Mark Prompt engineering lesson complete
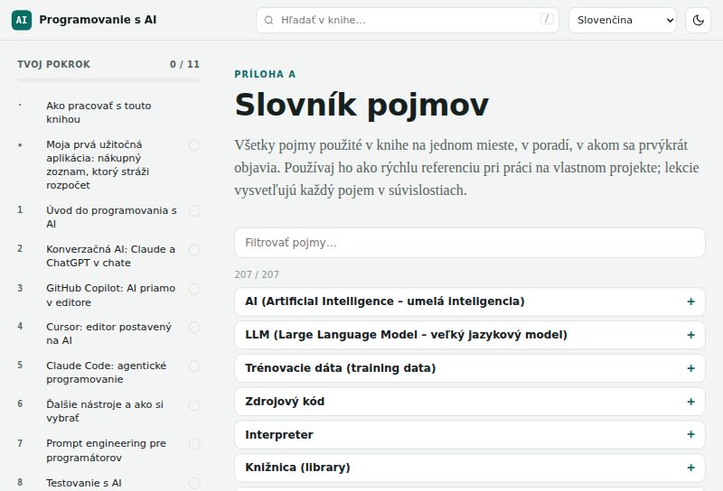Image resolution: width=723 pixels, height=491 pixels. (x=194, y=444)
